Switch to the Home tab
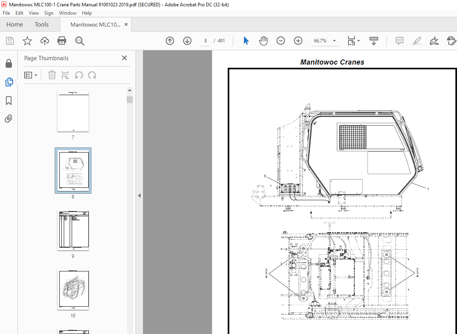The height and width of the screenshot is (334, 457). [15, 25]
